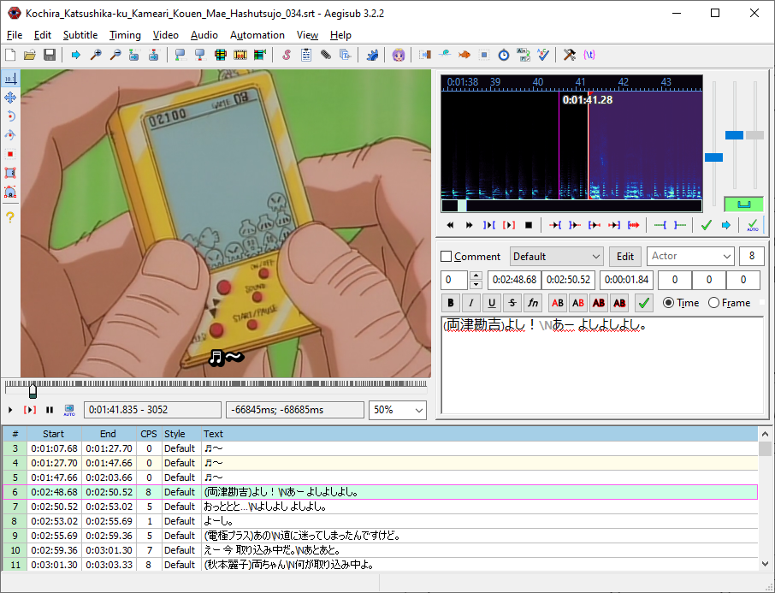The image size is (775, 593).
Task: Open the Automation Manager icon
Action: [372, 55]
